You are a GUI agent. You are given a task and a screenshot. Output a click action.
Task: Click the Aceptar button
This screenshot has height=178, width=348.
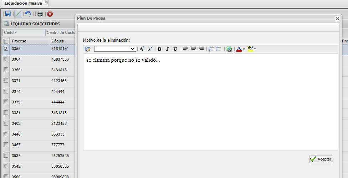[x=321, y=159]
